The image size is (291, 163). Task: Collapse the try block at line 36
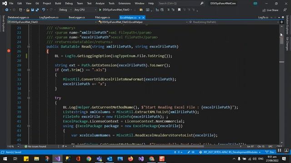tap(29, 98)
